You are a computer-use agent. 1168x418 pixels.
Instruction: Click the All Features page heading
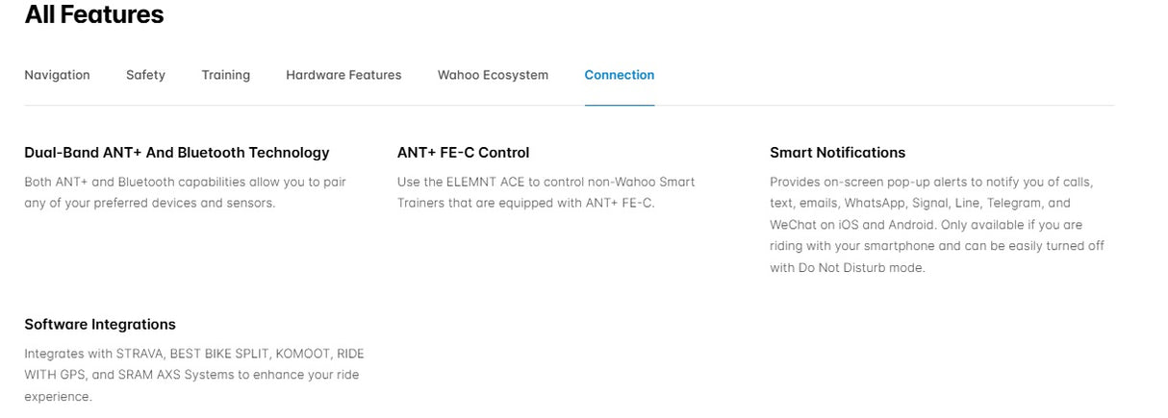pyautogui.click(x=94, y=15)
